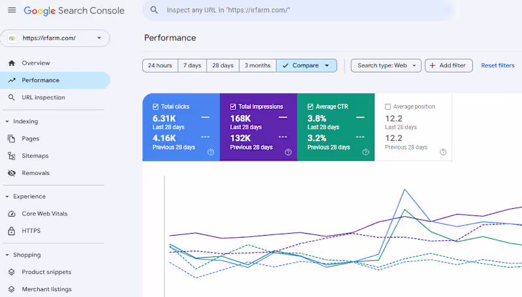Click the Sitemaps icon in sidebar
The width and height of the screenshot is (522, 297).
point(11,156)
